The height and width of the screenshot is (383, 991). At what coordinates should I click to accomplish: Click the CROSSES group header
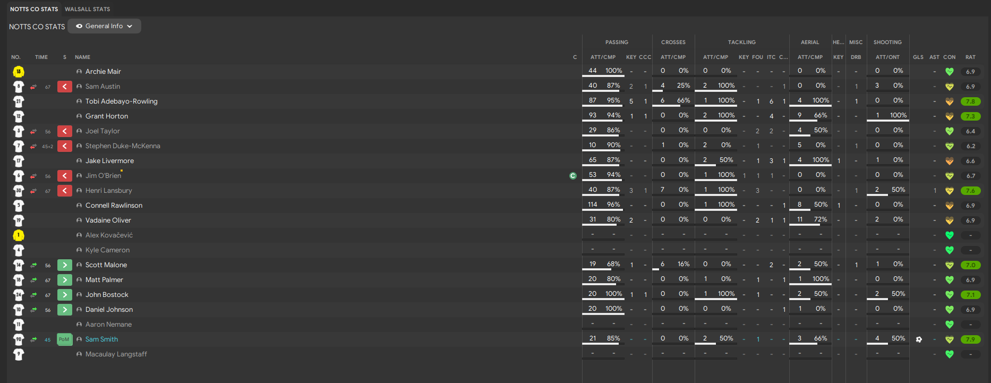[673, 42]
